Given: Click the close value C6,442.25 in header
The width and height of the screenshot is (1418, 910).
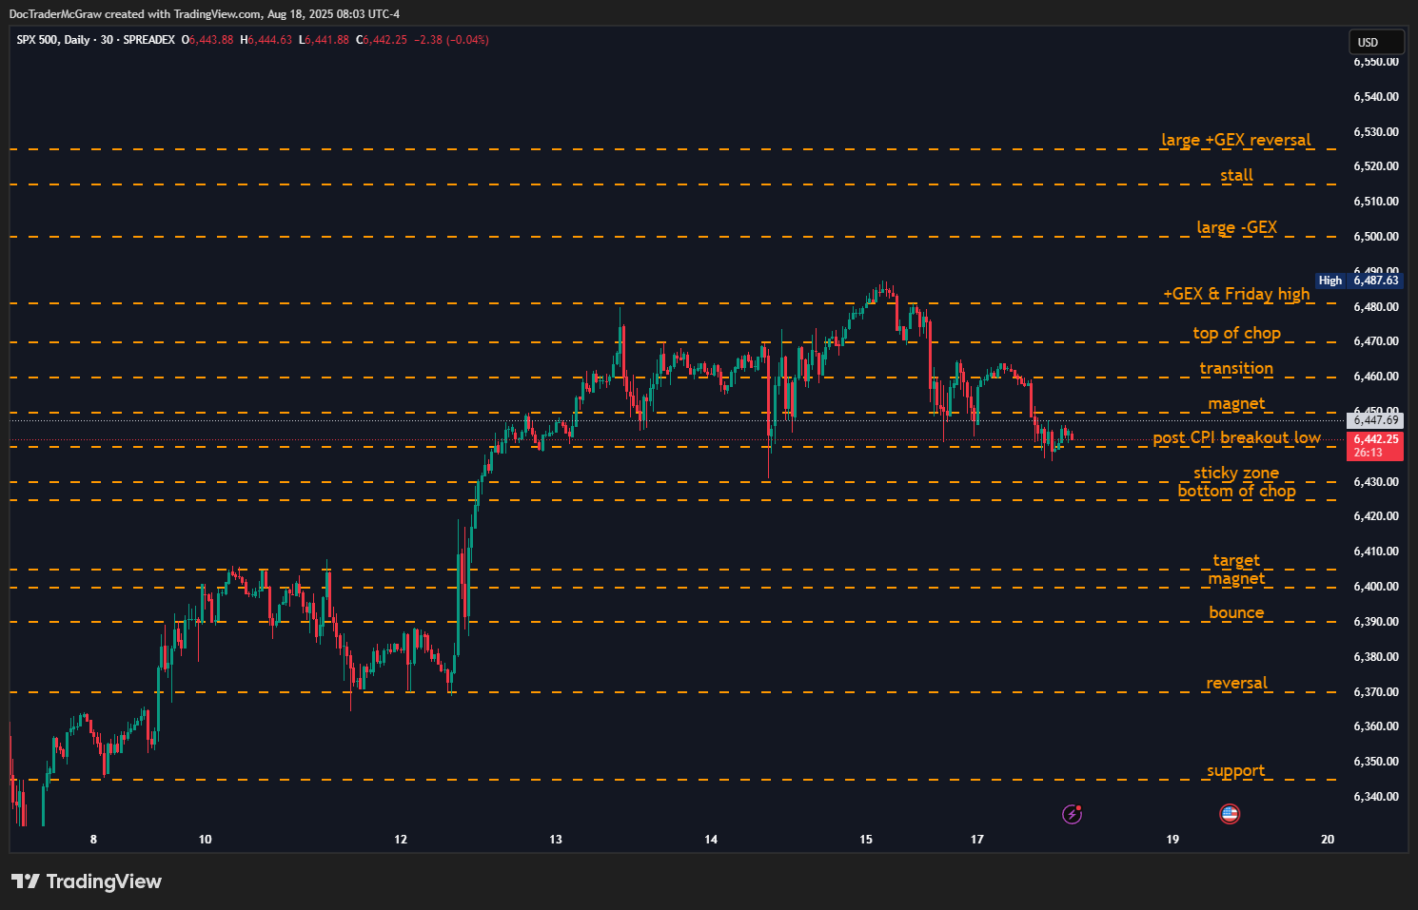Looking at the screenshot, I should [382, 40].
